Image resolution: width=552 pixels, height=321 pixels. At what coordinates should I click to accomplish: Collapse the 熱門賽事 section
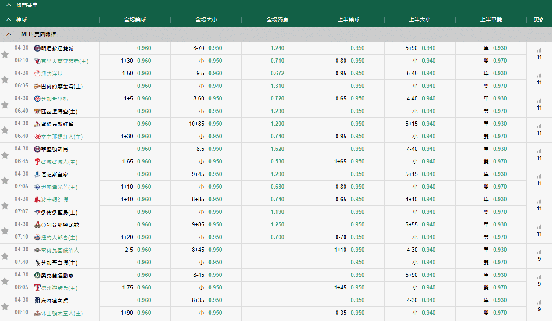[8, 5]
